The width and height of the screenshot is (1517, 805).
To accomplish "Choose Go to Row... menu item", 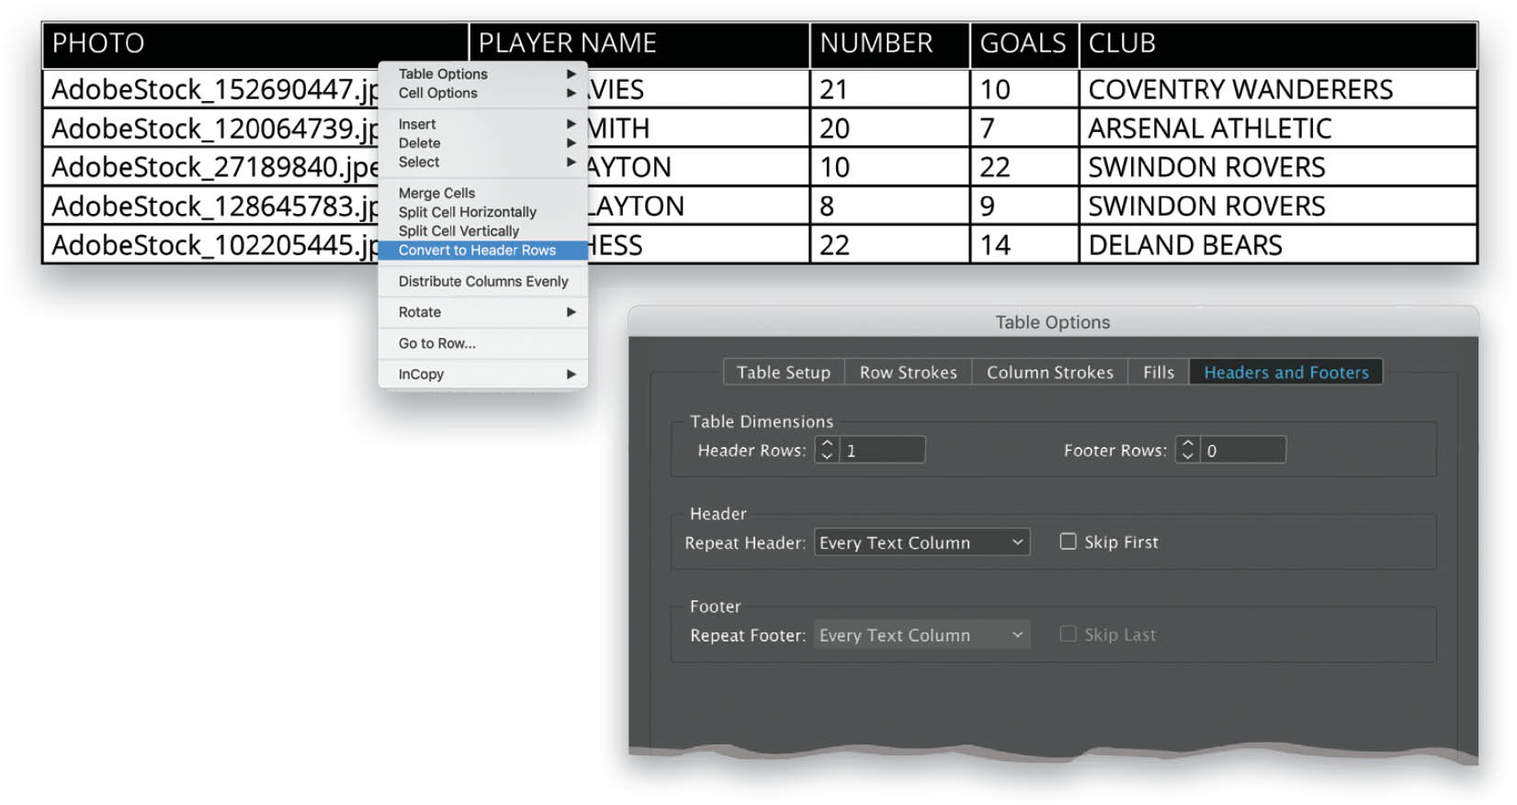I will point(482,343).
